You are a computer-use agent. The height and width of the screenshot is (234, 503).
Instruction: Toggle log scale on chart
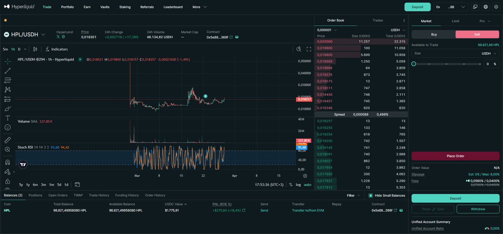298,184
